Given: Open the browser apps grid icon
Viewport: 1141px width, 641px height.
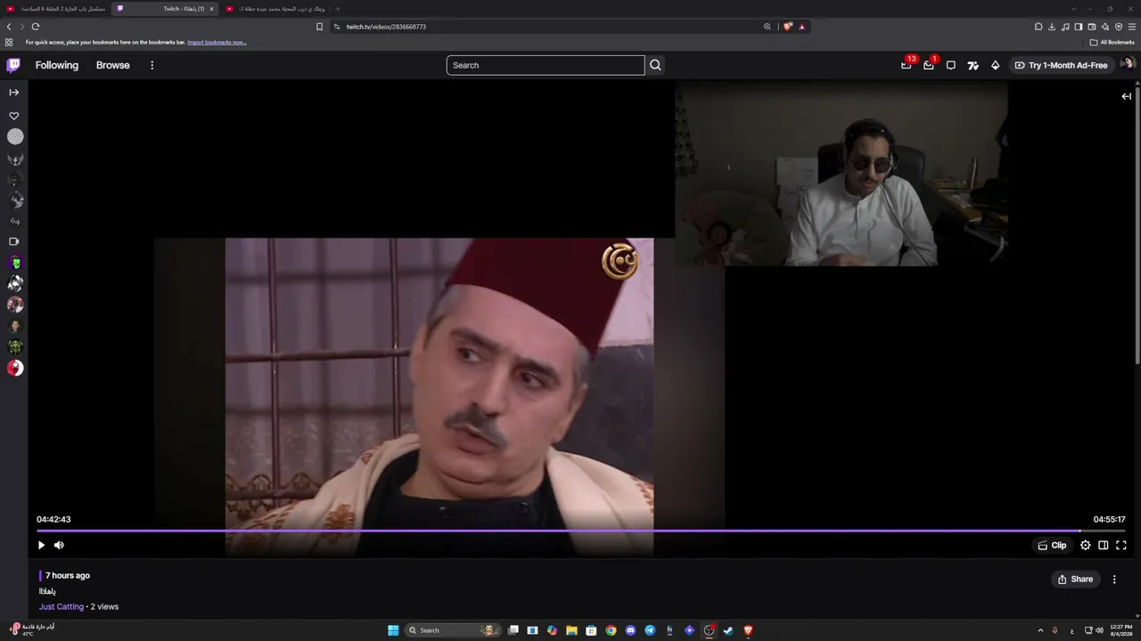Looking at the screenshot, I should point(9,42).
